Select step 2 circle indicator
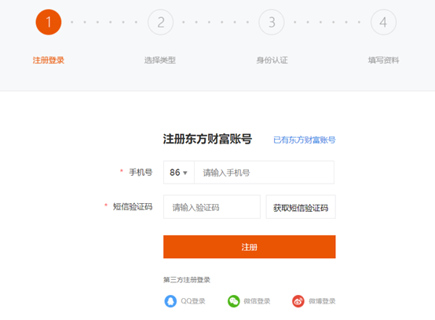The width and height of the screenshot is (435, 320). point(161,22)
